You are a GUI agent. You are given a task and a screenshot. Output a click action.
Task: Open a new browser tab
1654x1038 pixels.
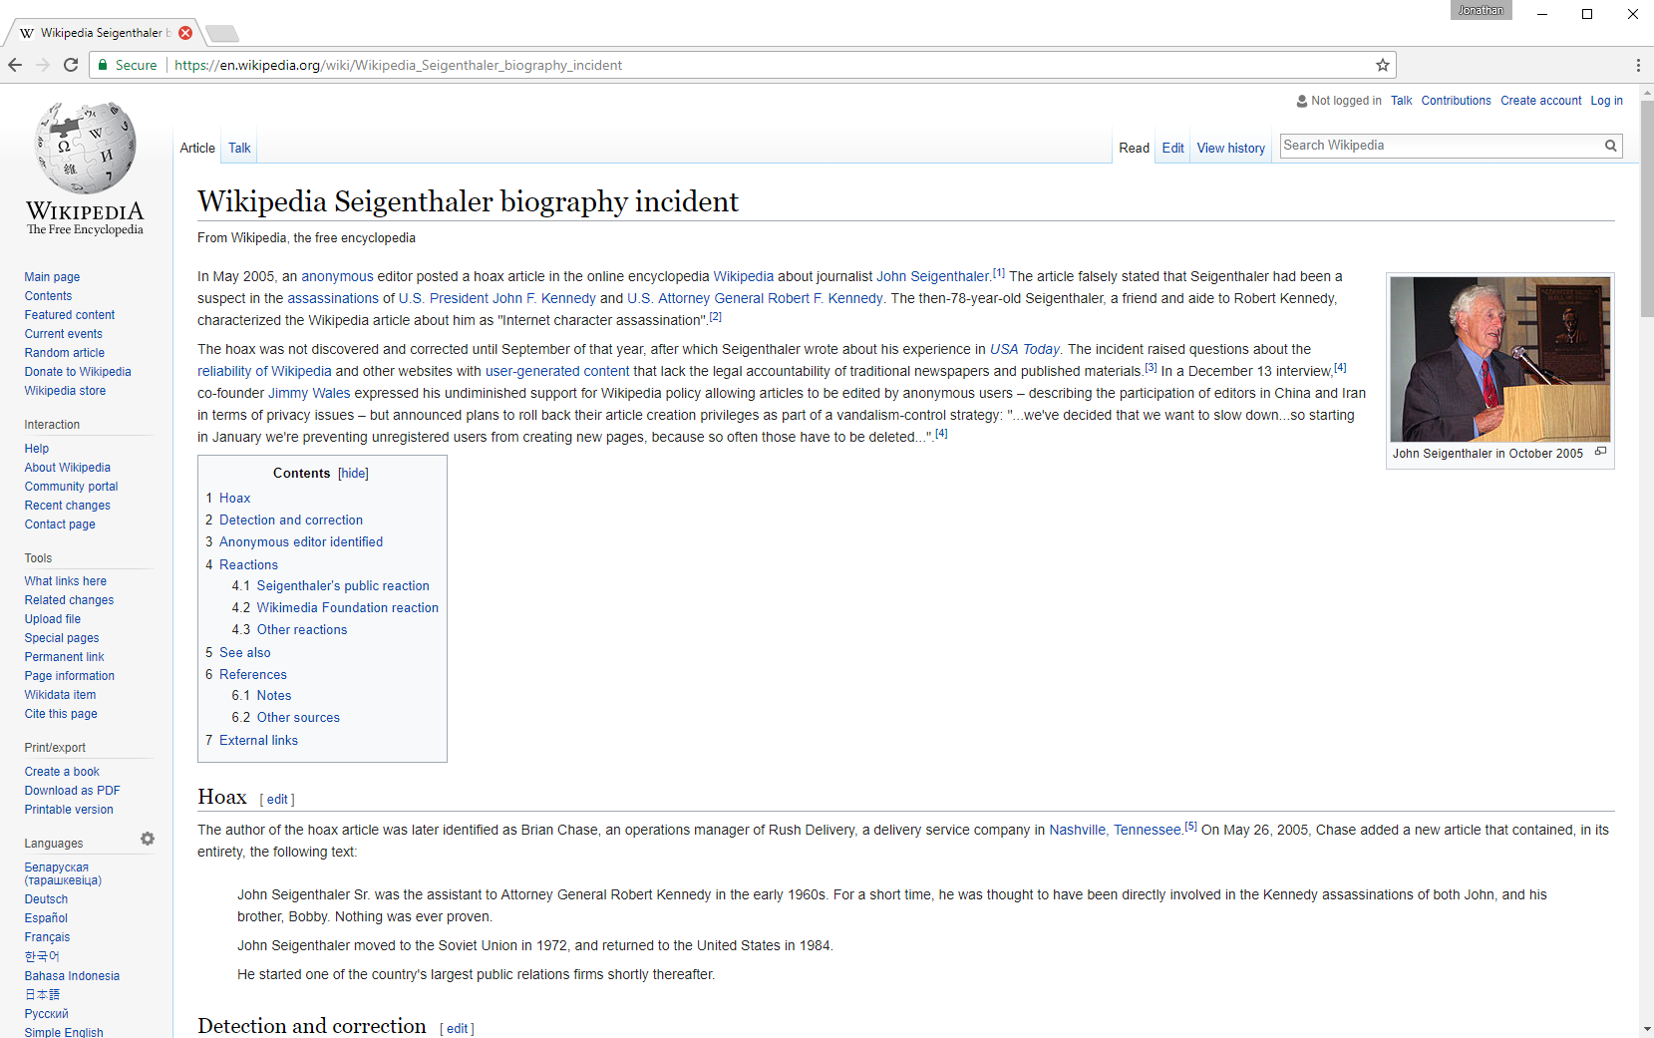pos(221,34)
